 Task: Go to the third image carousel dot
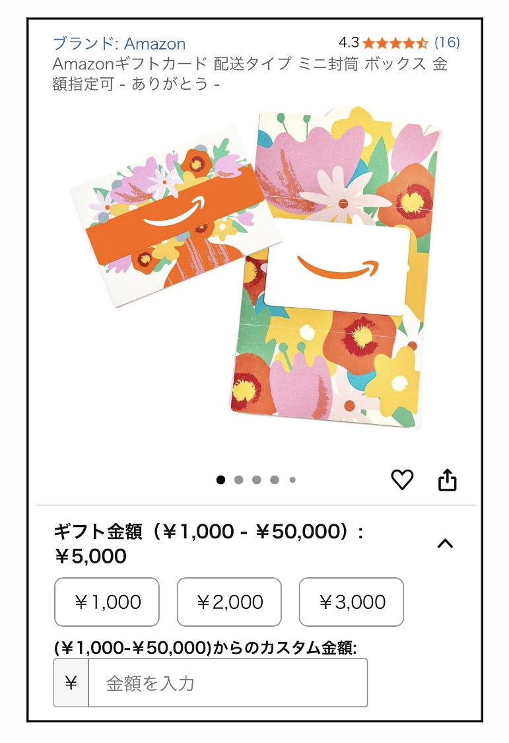(x=257, y=480)
